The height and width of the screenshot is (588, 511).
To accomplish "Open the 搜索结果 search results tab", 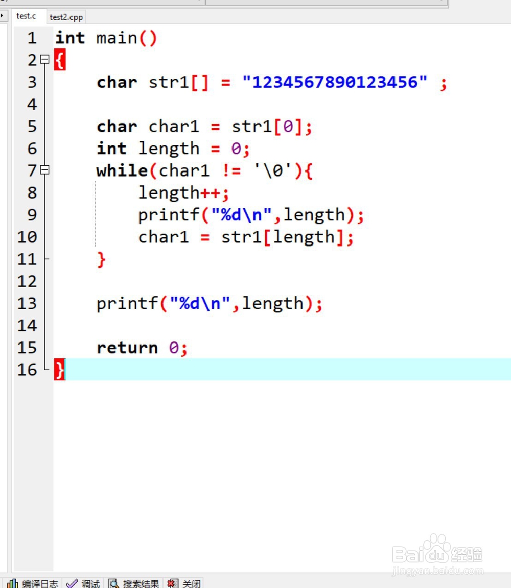I will 134,583.
